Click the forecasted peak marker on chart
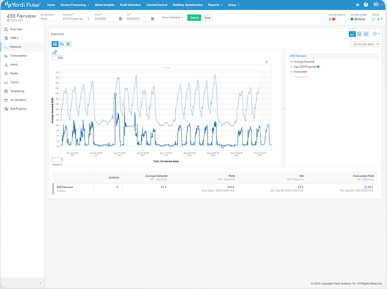 click(268, 125)
